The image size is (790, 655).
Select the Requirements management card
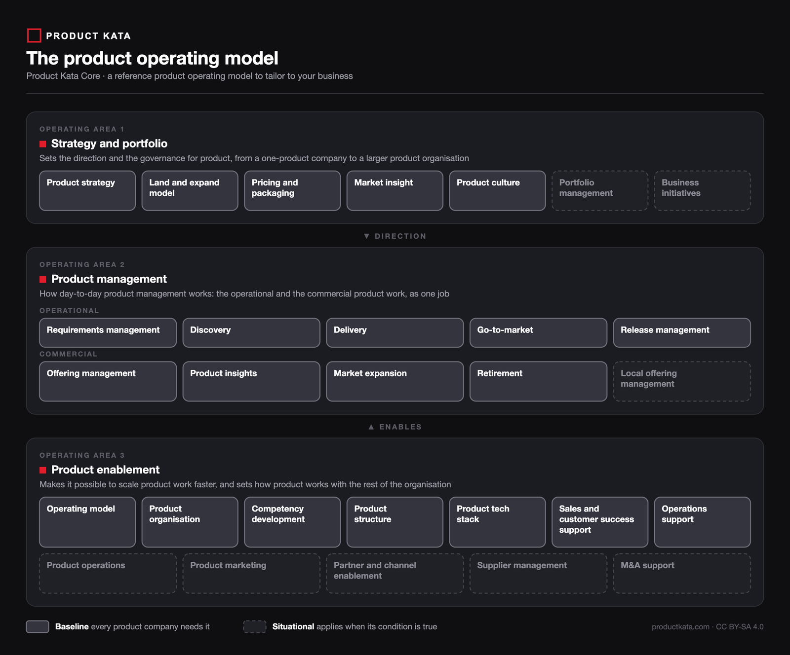[x=108, y=333]
